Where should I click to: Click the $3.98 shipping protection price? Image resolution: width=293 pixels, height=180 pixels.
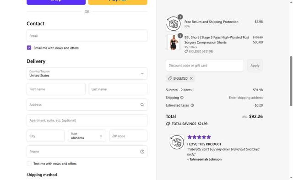point(259,22)
